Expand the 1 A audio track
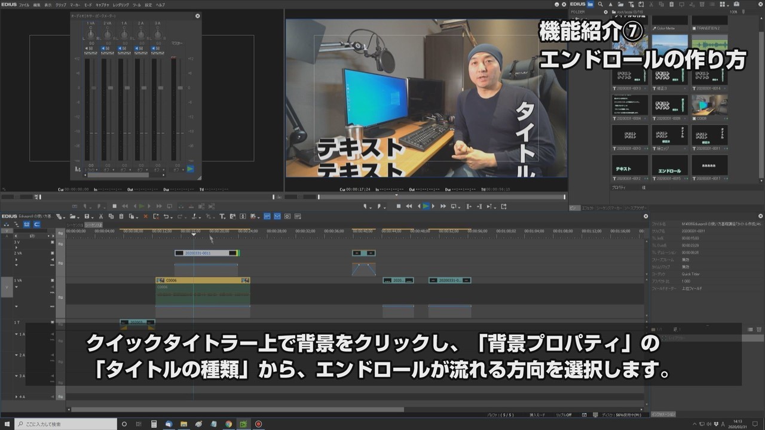The image size is (765, 430). pos(17,334)
